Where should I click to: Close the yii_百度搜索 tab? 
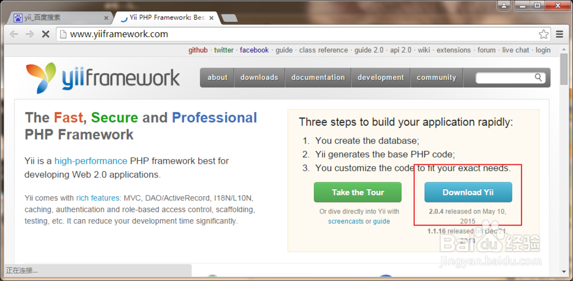[x=107, y=18]
